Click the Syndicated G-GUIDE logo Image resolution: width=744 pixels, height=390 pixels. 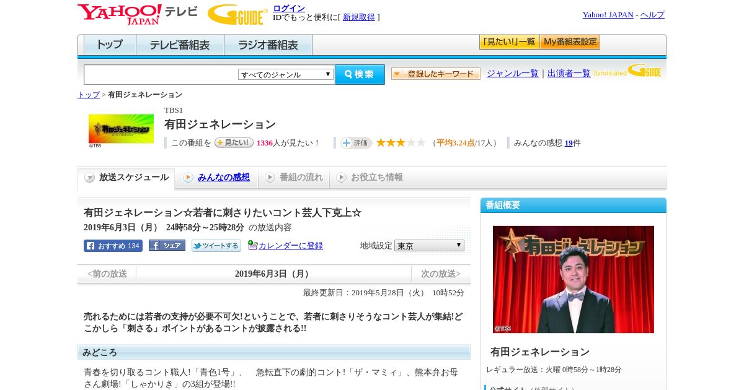627,71
